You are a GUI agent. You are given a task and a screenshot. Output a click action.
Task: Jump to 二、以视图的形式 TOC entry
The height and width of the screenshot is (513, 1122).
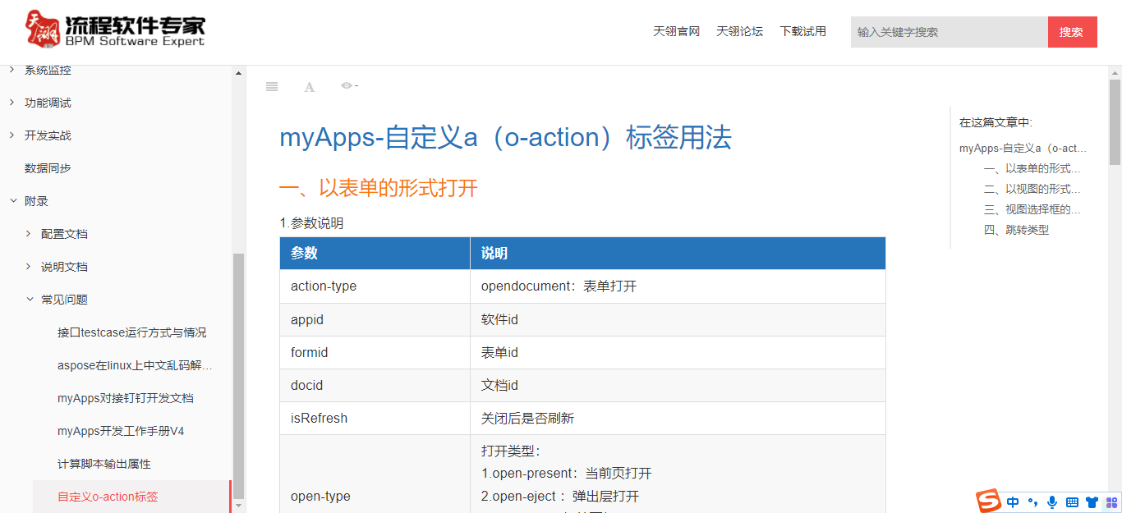(1032, 189)
